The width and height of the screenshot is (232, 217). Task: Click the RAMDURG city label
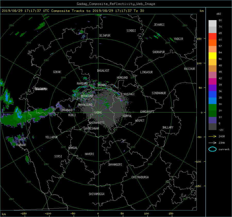tap(82, 84)
